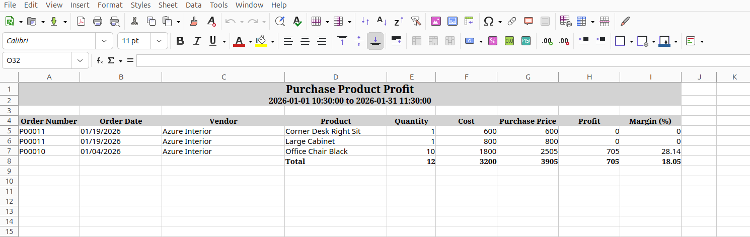The width and height of the screenshot is (750, 237).
Task: Click the formula input line
Action: point(443,60)
